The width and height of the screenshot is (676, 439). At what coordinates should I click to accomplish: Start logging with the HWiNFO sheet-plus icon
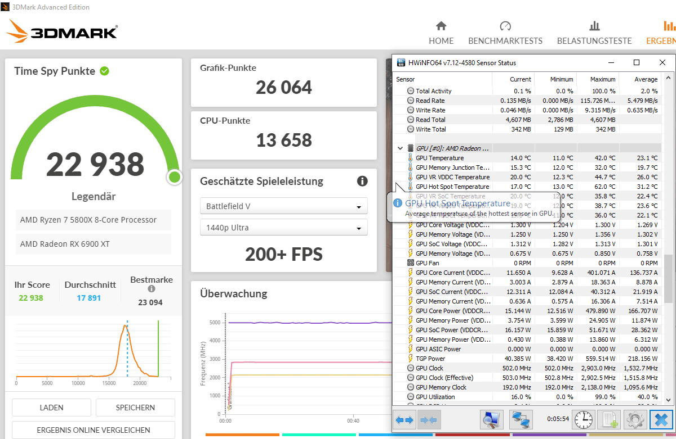coord(611,419)
